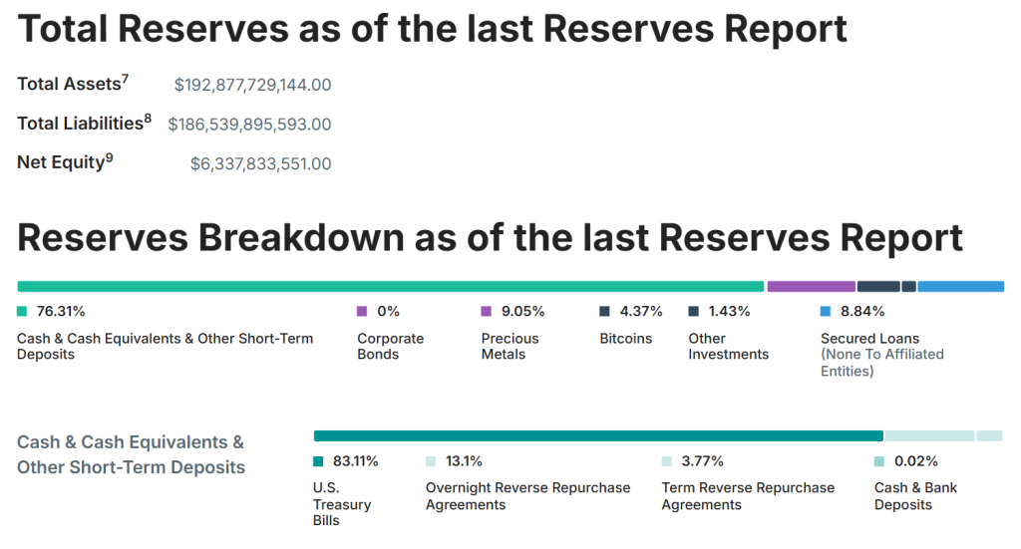Open footnote 9 next to Net Equity
This screenshot has height=549, width=1021.
[x=110, y=157]
